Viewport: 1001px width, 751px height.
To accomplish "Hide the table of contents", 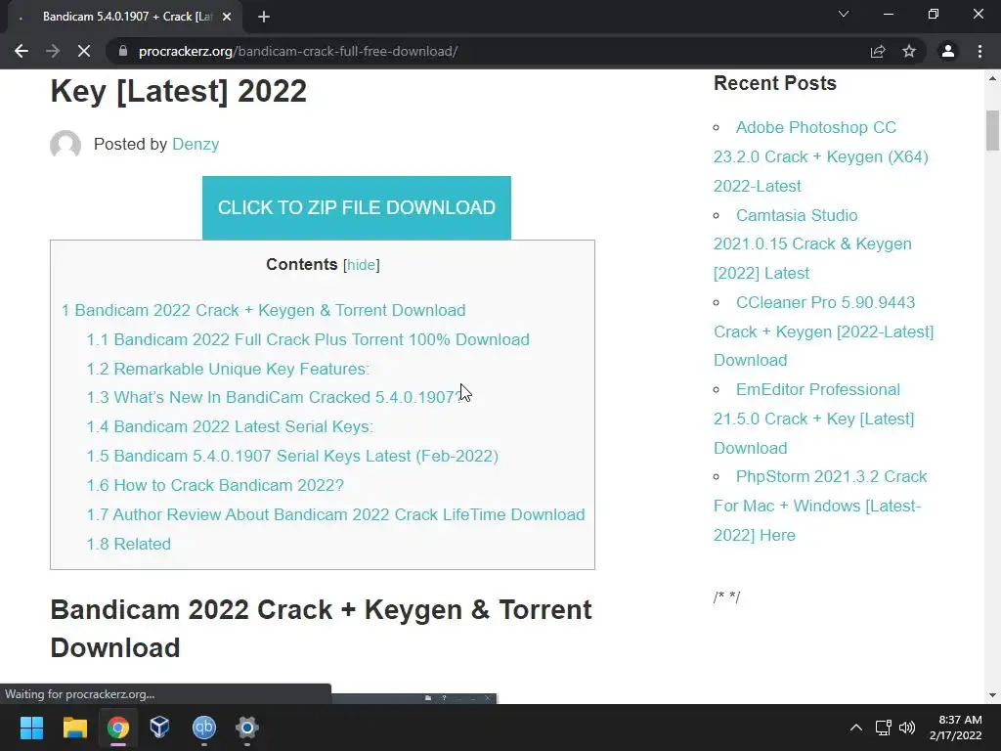I will coord(362,264).
